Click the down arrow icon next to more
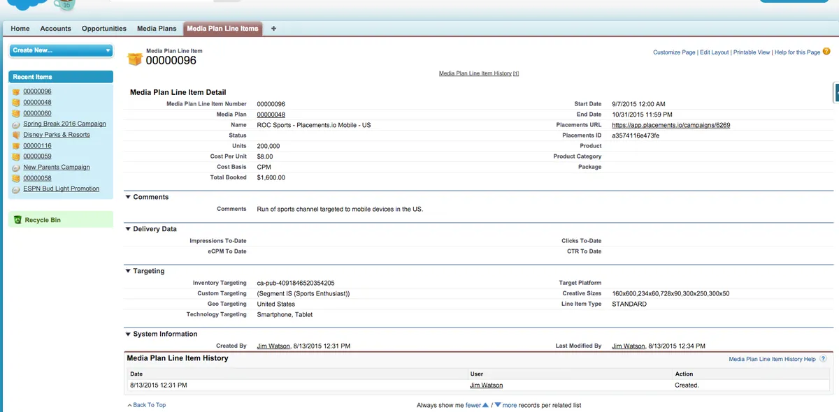 (498, 405)
